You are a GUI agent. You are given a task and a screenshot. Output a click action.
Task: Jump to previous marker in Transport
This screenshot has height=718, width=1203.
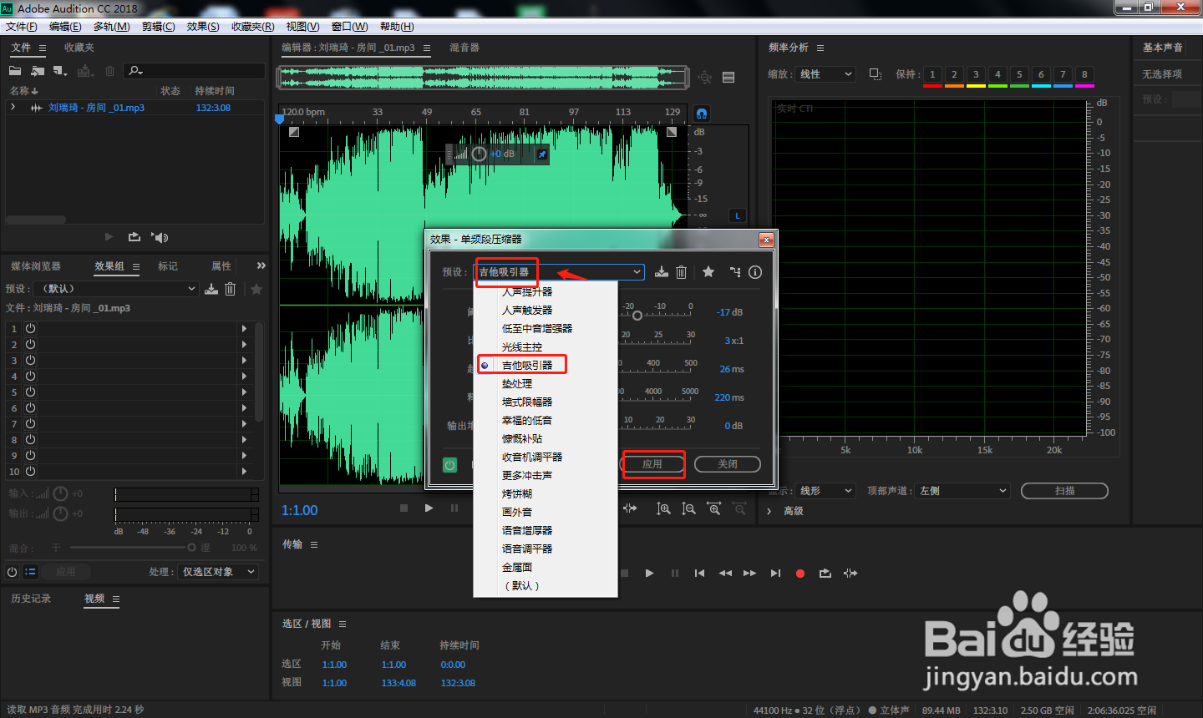click(699, 574)
